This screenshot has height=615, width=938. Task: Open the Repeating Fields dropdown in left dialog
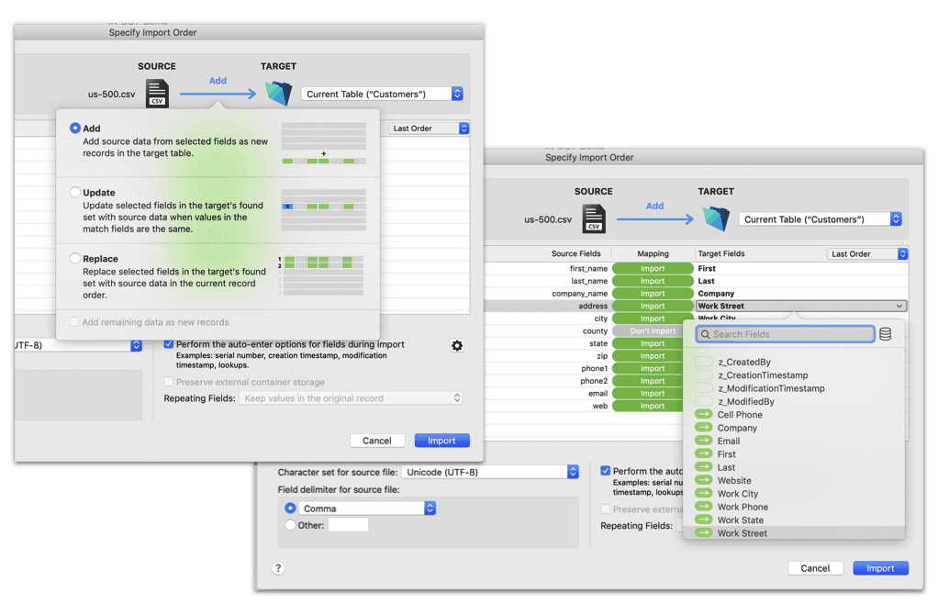352,397
